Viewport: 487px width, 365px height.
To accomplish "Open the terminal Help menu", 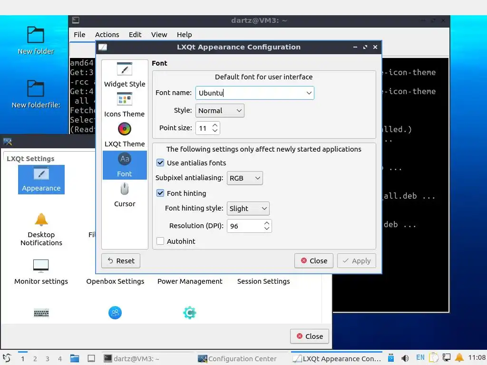I will pos(184,34).
